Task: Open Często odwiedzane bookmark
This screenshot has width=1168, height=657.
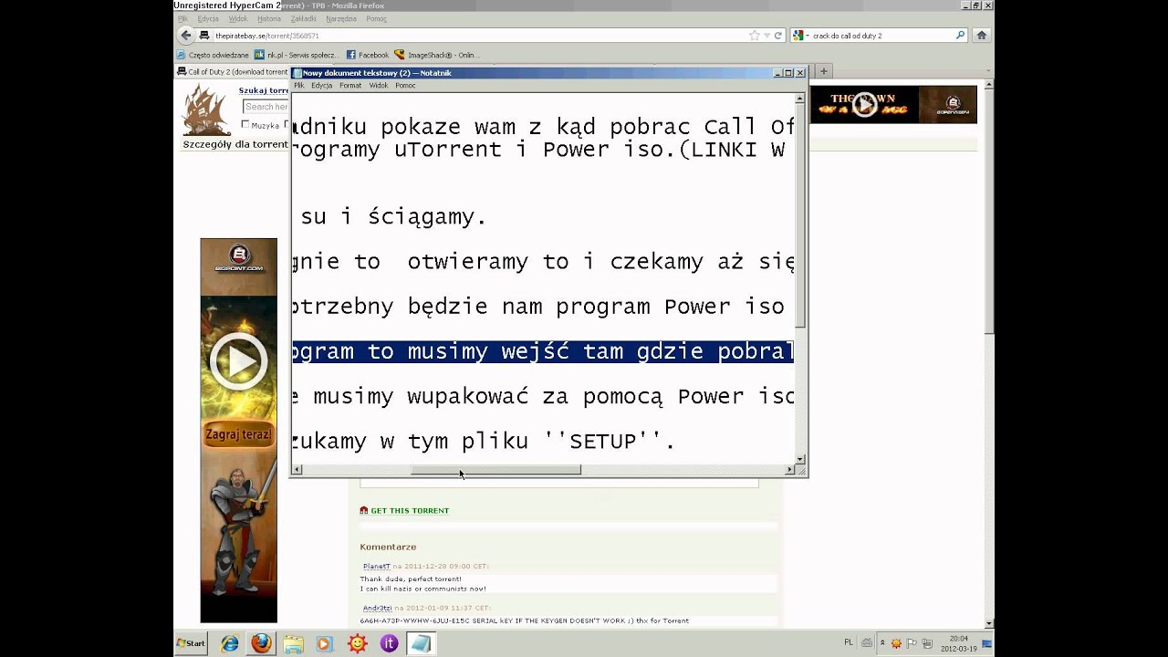Action: pos(213,55)
